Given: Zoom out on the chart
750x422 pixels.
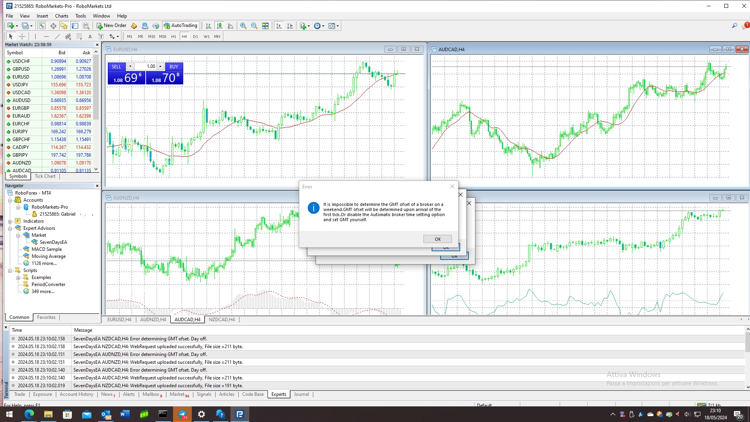Looking at the screenshot, I should point(254,26).
